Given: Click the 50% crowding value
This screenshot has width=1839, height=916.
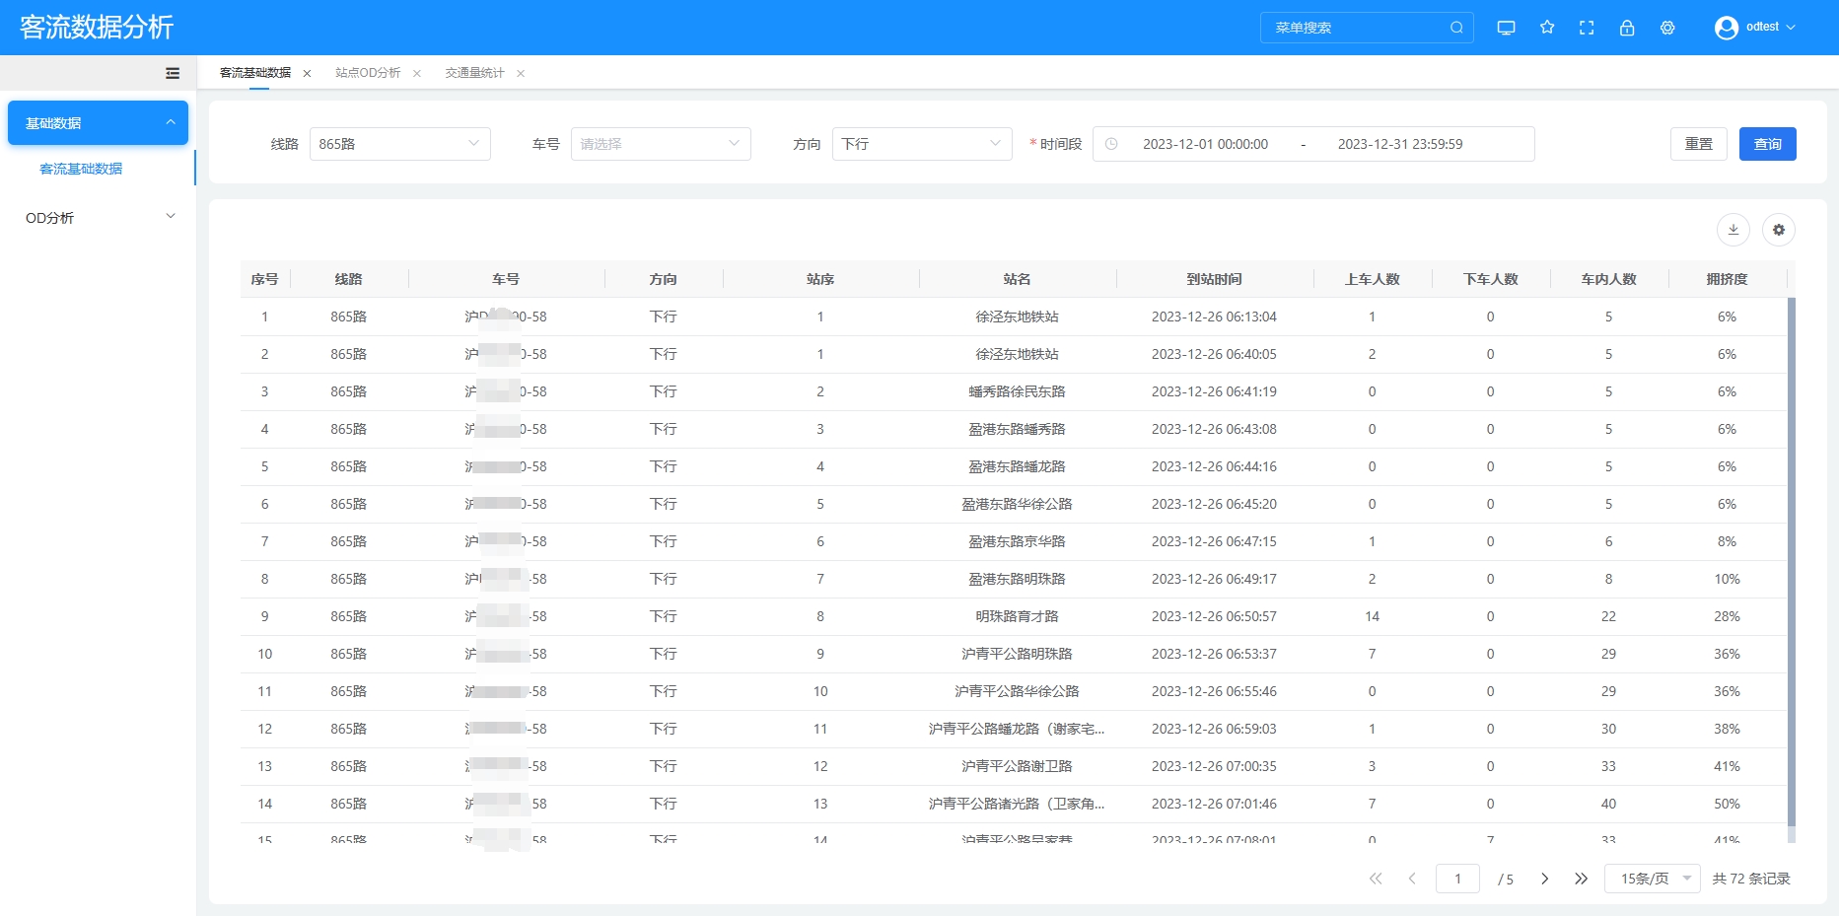Looking at the screenshot, I should coord(1727,804).
